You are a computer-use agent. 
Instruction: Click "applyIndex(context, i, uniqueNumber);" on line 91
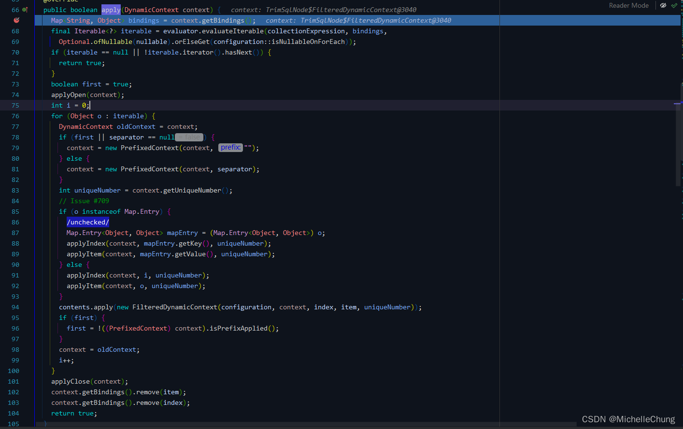pyautogui.click(x=138, y=275)
